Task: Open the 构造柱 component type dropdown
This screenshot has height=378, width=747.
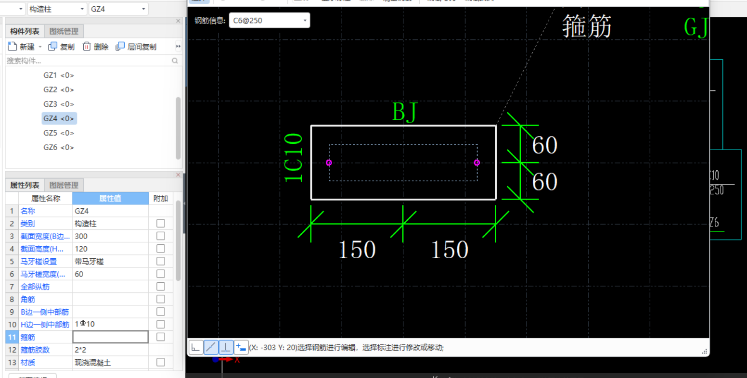Action: (83, 9)
